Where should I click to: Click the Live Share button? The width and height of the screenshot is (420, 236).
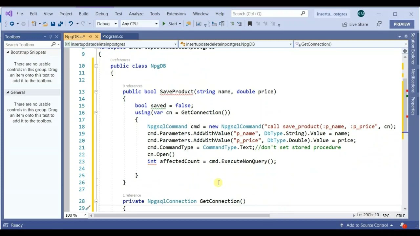[355, 24]
